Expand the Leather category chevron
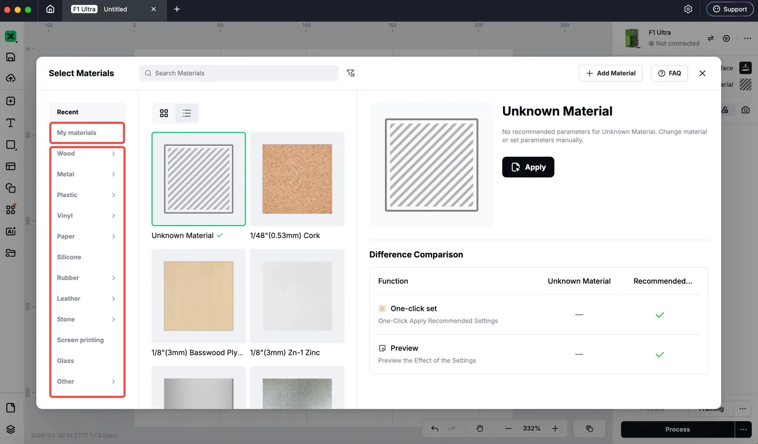758x444 pixels. click(x=114, y=299)
